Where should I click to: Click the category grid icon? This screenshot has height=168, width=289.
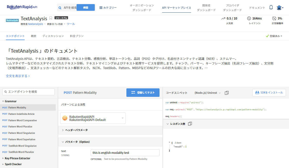tap(101, 8)
